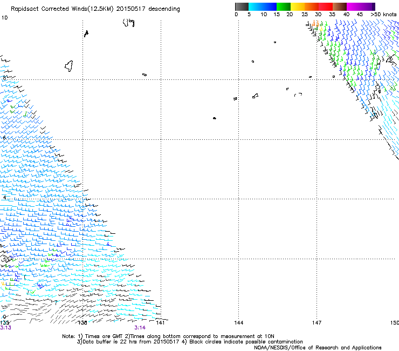The width and height of the screenshot is (399, 351).
Task: Click the latitude label '6' on left axis
Action: click(x=4, y=138)
